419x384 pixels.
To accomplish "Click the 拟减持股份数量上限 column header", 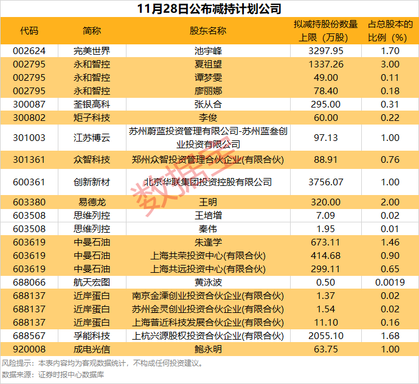I will click(325, 31).
